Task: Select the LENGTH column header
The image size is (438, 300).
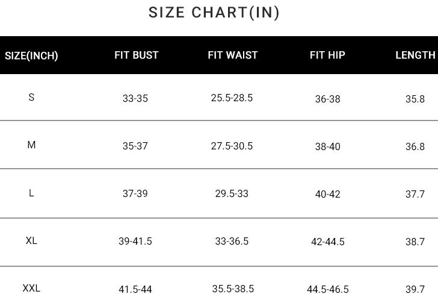Action: pos(415,55)
